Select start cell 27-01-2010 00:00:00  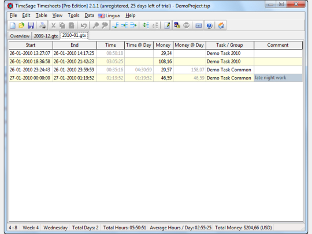tap(31, 78)
